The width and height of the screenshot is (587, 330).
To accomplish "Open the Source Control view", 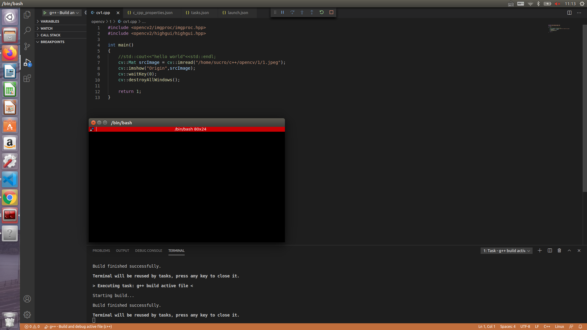I will (x=27, y=46).
